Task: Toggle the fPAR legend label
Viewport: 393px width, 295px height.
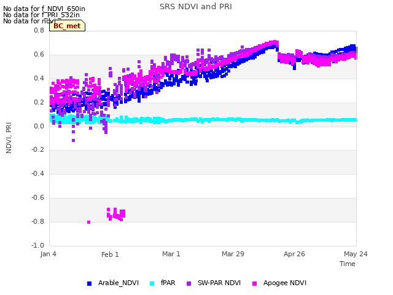Action: point(168,283)
